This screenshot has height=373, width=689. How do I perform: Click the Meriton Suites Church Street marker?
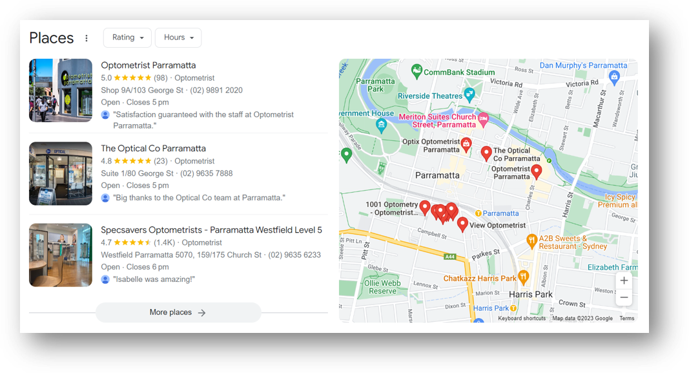click(484, 120)
